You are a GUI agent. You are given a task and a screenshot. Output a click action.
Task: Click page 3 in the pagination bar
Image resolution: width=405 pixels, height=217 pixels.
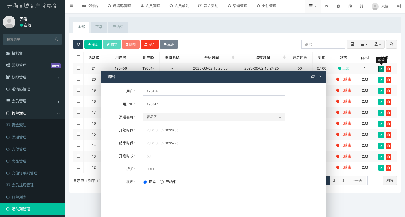(x=343, y=180)
